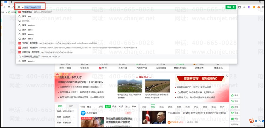Follow 热点大事件 with the +关注 button
The height and width of the screenshot is (128, 265).
pyautogui.click(x=128, y=113)
